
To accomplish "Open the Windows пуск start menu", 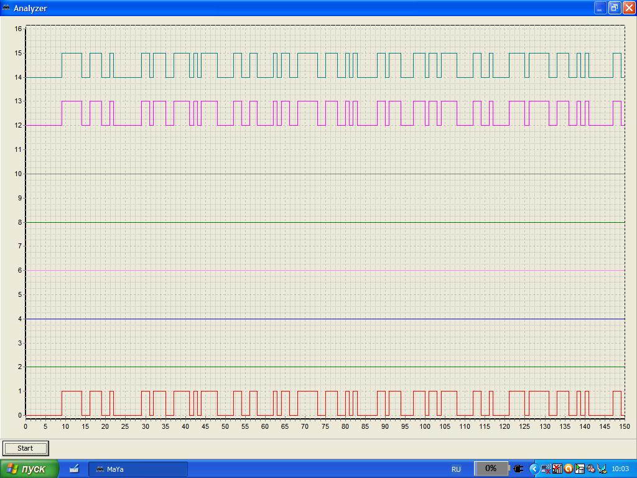I will coord(29,469).
